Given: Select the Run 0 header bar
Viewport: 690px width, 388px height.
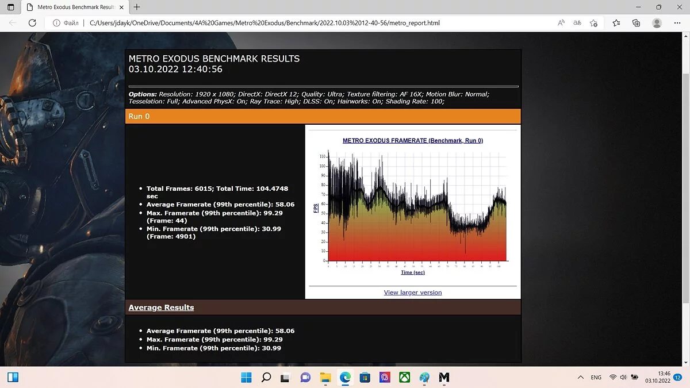Looking at the screenshot, I should click(x=323, y=116).
